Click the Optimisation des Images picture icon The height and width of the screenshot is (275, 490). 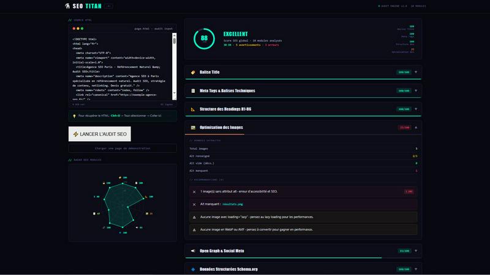193,128
